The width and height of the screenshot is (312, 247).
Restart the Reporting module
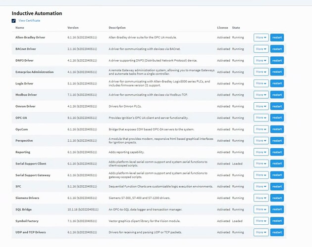pyautogui.click(x=277, y=152)
